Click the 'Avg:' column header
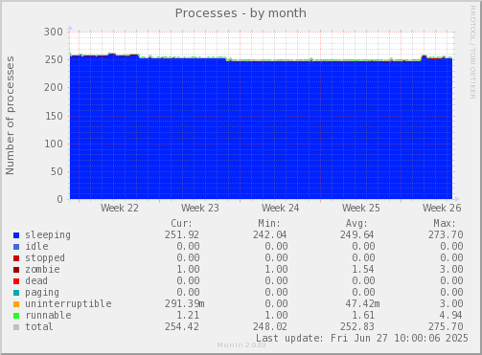482x355 pixels. (x=356, y=223)
